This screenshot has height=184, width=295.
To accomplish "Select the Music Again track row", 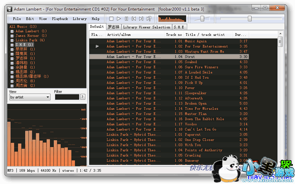I will 169,41.
